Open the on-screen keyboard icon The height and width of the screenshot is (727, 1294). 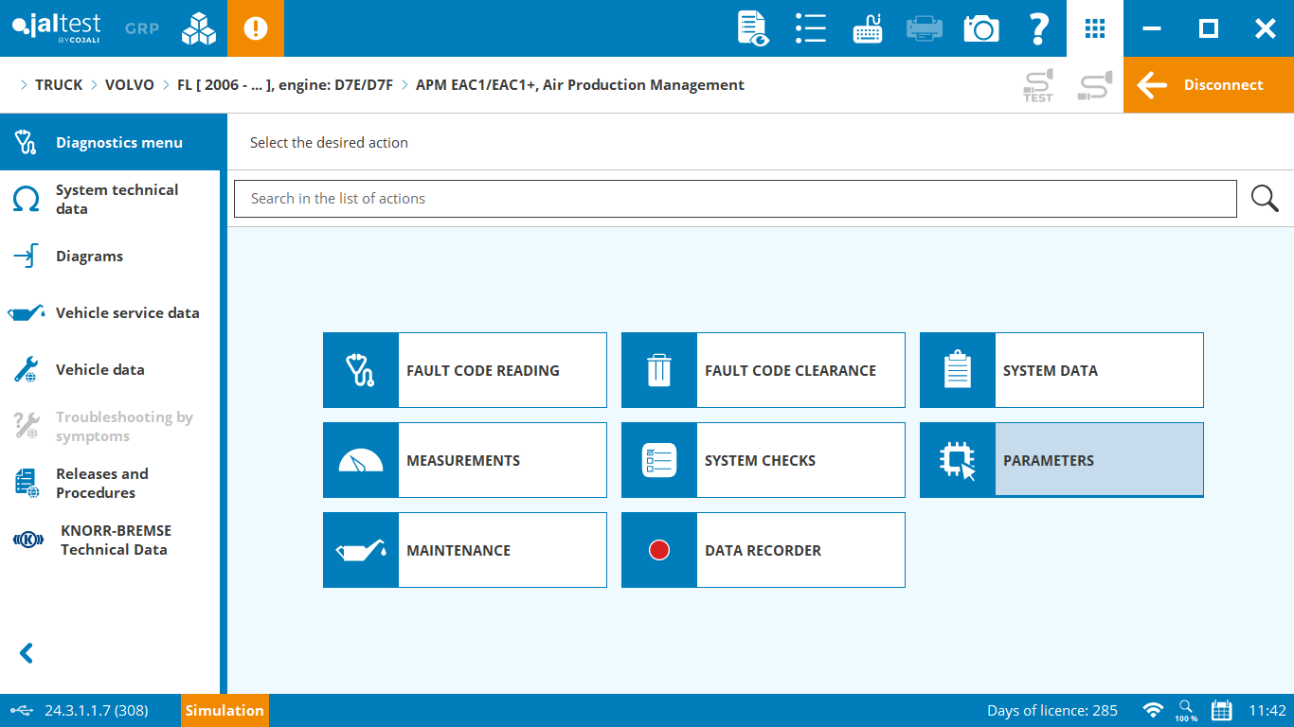click(868, 28)
